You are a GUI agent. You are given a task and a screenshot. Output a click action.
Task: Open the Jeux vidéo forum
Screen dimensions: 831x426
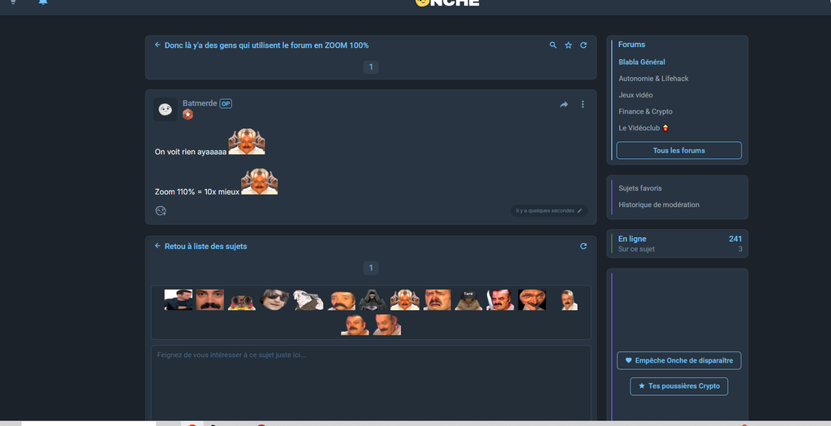pos(635,95)
